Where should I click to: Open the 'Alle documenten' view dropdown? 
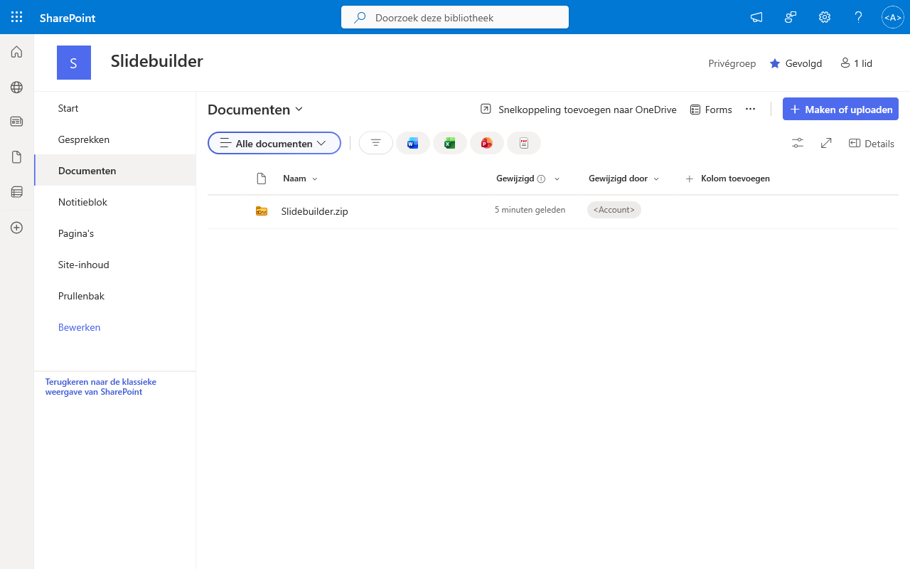pyautogui.click(x=274, y=143)
